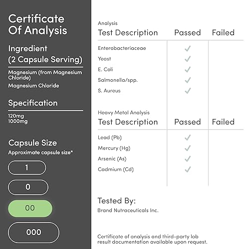This screenshot has height=249, width=245.
Task: Click the Lead (Pb) passed checkmark
Action: point(188,137)
